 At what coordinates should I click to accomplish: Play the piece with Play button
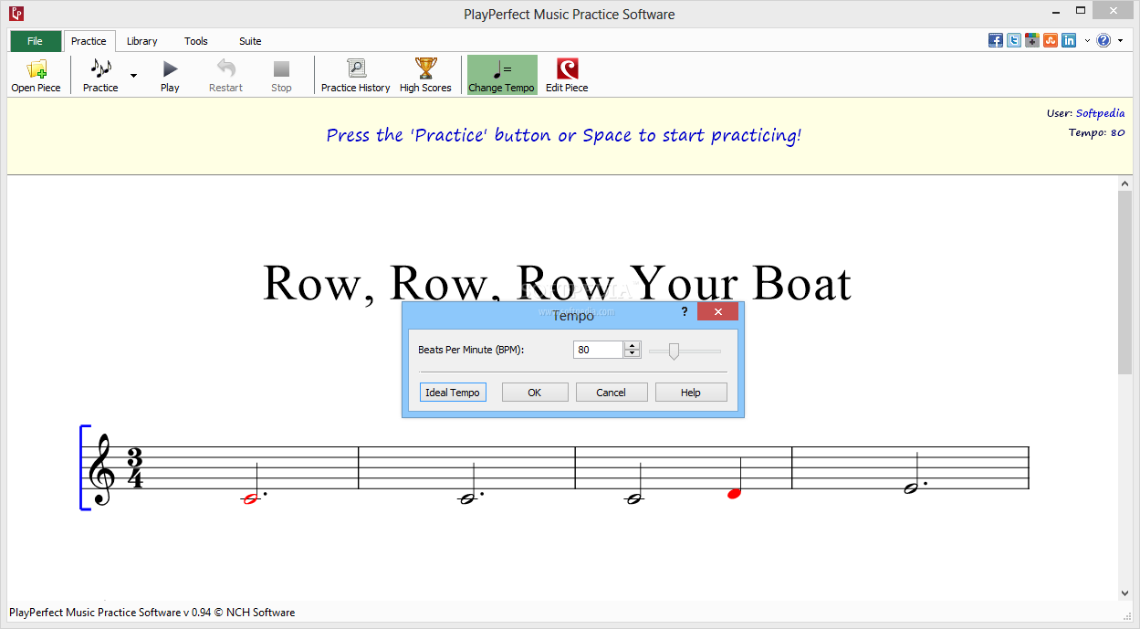click(170, 75)
